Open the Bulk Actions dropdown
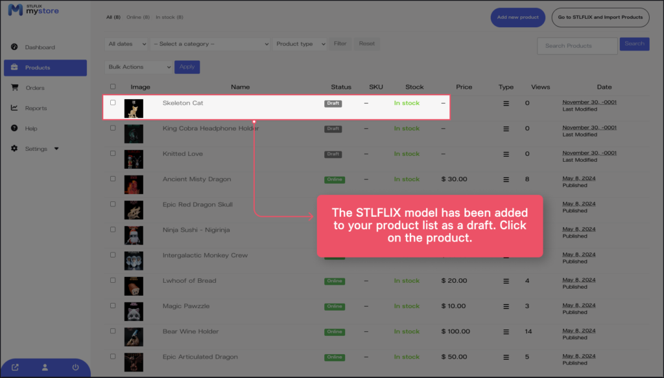 click(138, 67)
